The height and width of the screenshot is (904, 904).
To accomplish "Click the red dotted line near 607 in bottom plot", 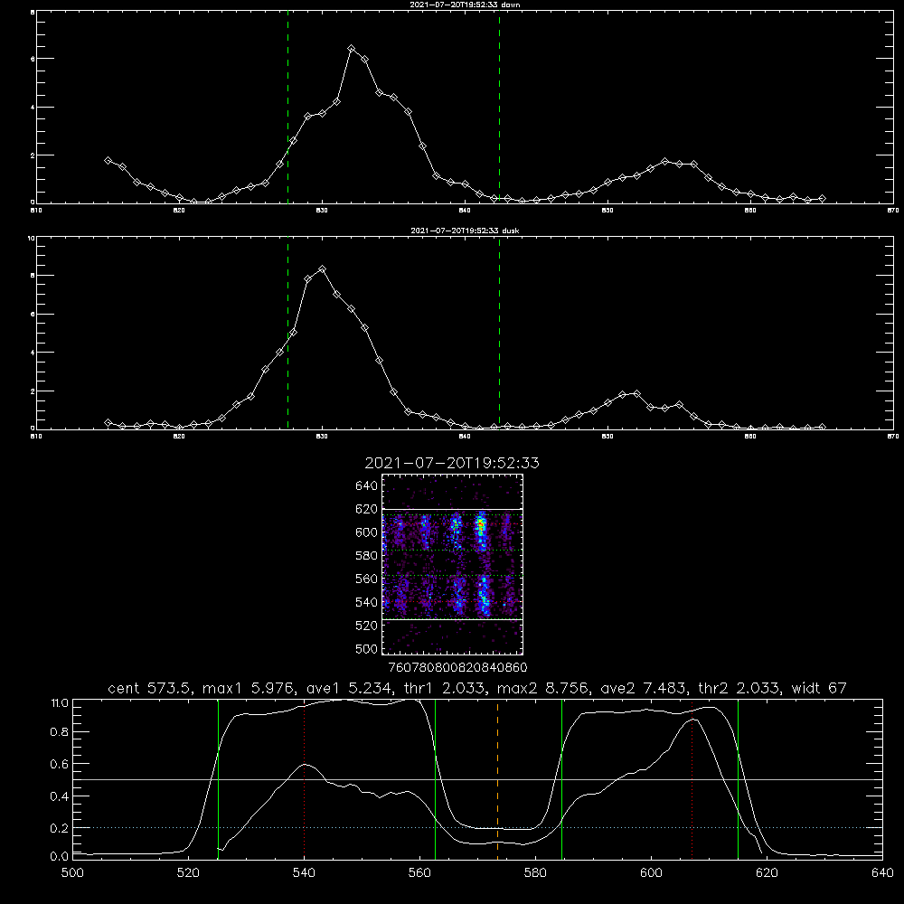I will [692, 779].
